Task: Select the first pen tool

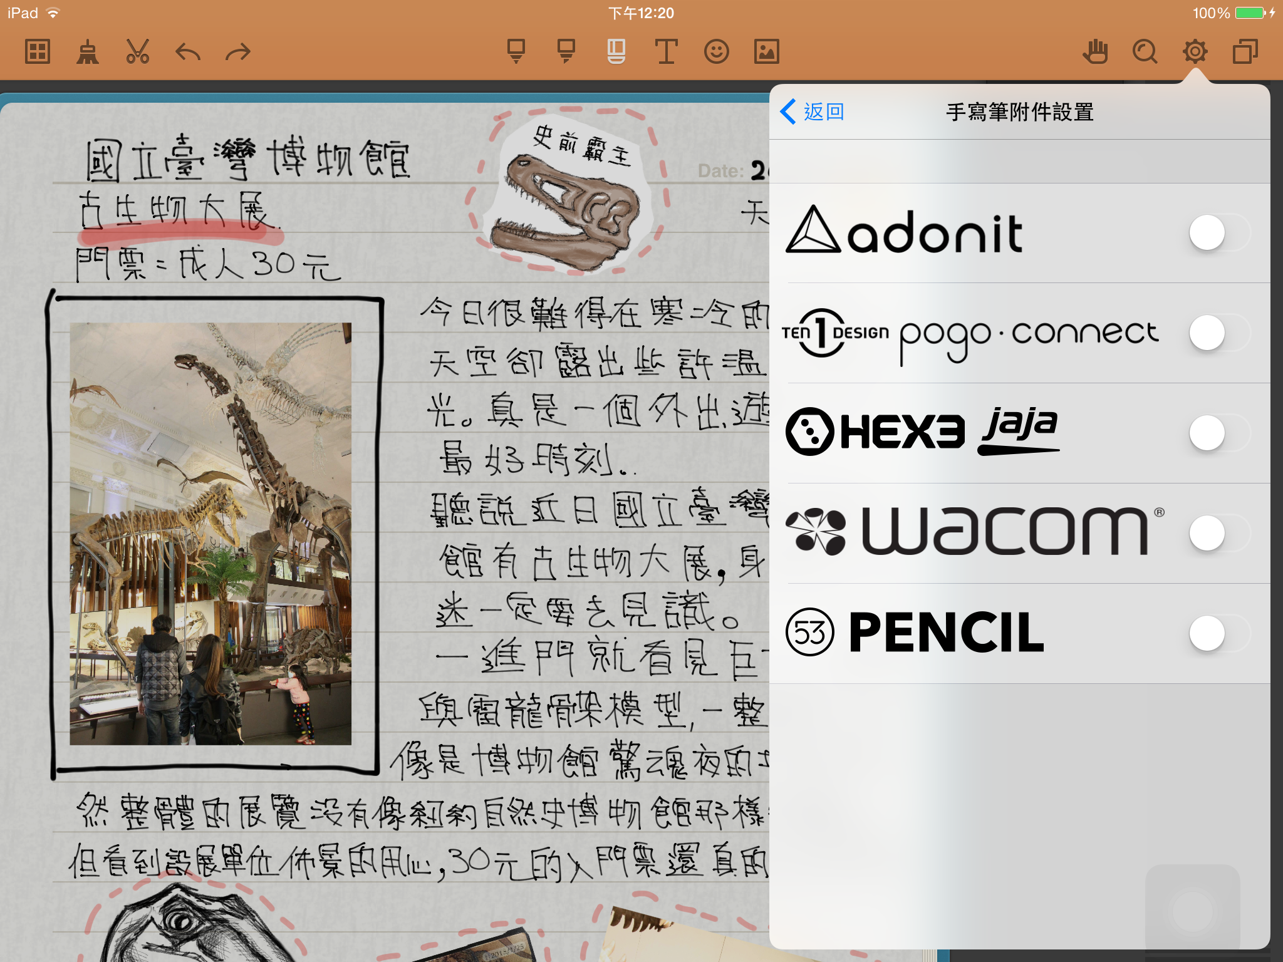Action: click(516, 51)
